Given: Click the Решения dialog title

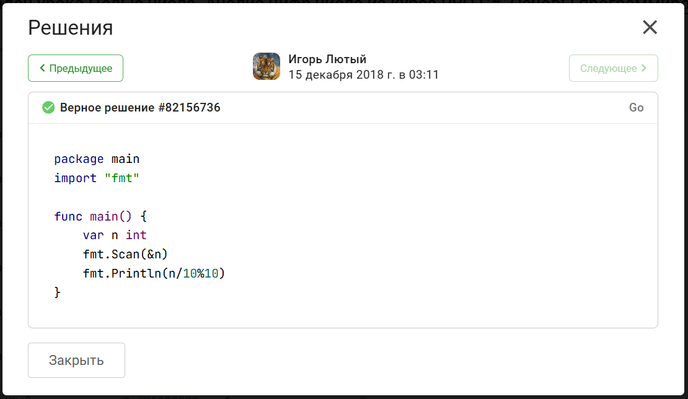Looking at the screenshot, I should 71,28.
